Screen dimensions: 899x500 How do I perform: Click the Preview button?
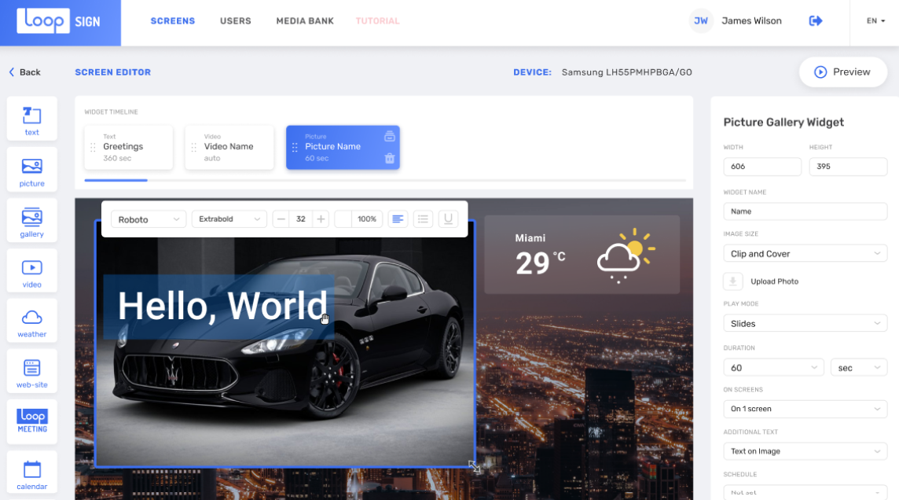click(x=842, y=72)
